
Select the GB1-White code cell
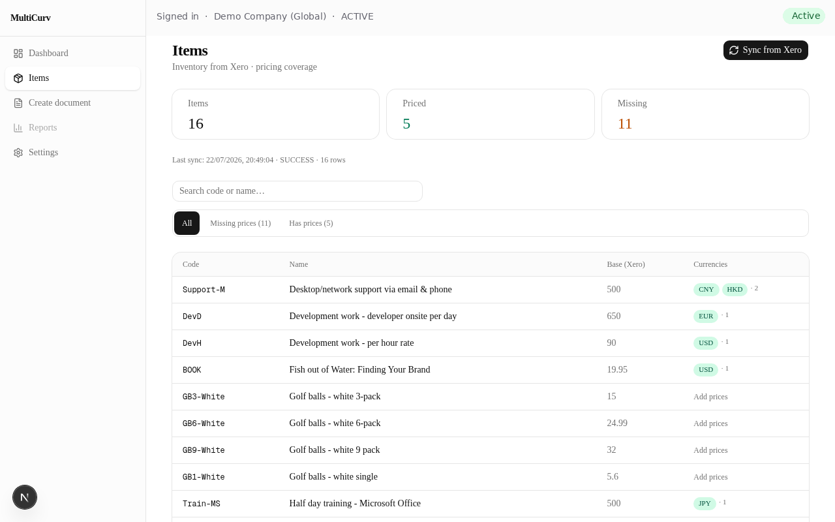[x=204, y=477]
